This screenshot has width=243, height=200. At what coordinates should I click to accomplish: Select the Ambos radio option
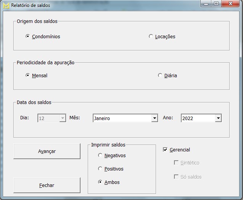[x=100, y=182]
